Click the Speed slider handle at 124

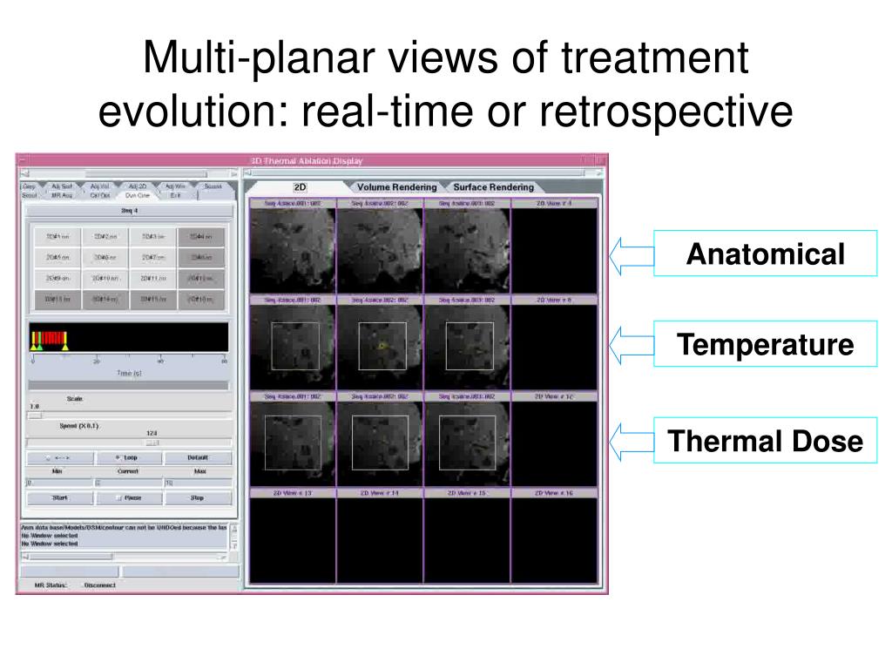tap(152, 442)
